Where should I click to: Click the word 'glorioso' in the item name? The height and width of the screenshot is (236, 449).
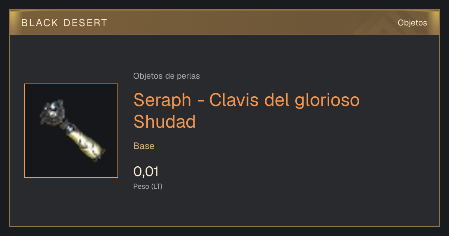pos(327,100)
